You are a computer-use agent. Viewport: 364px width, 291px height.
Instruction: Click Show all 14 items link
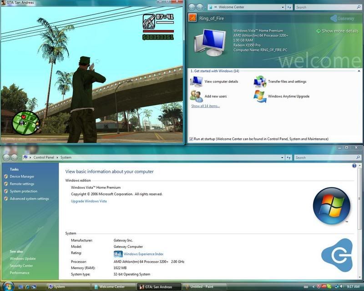(x=206, y=106)
